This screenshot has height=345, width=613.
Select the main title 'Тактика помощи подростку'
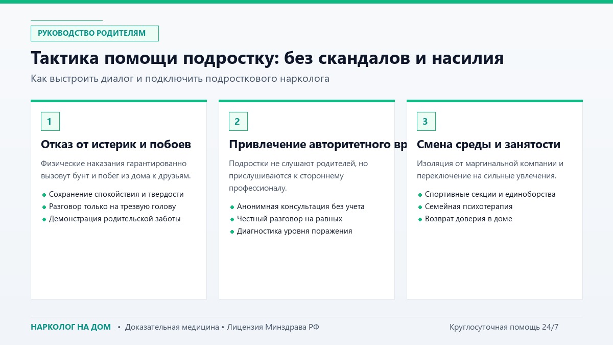(155, 58)
